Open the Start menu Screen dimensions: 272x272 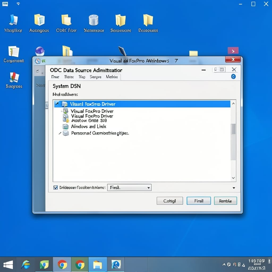click(8, 265)
